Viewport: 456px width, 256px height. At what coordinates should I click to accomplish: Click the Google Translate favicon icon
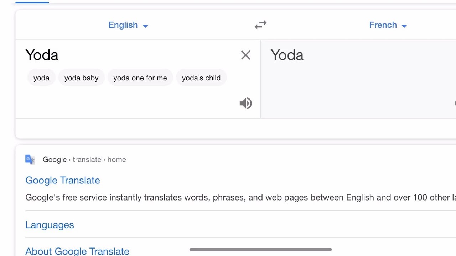[30, 160]
